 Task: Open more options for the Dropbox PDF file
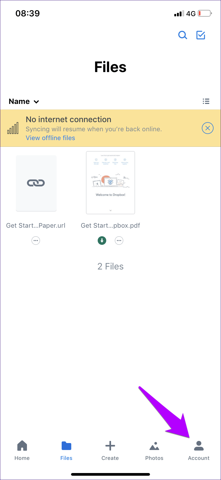119,241
